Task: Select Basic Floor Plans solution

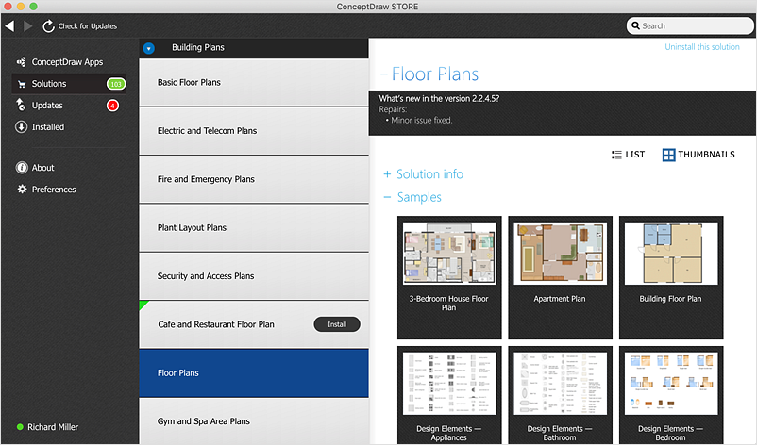Action: coord(254,82)
